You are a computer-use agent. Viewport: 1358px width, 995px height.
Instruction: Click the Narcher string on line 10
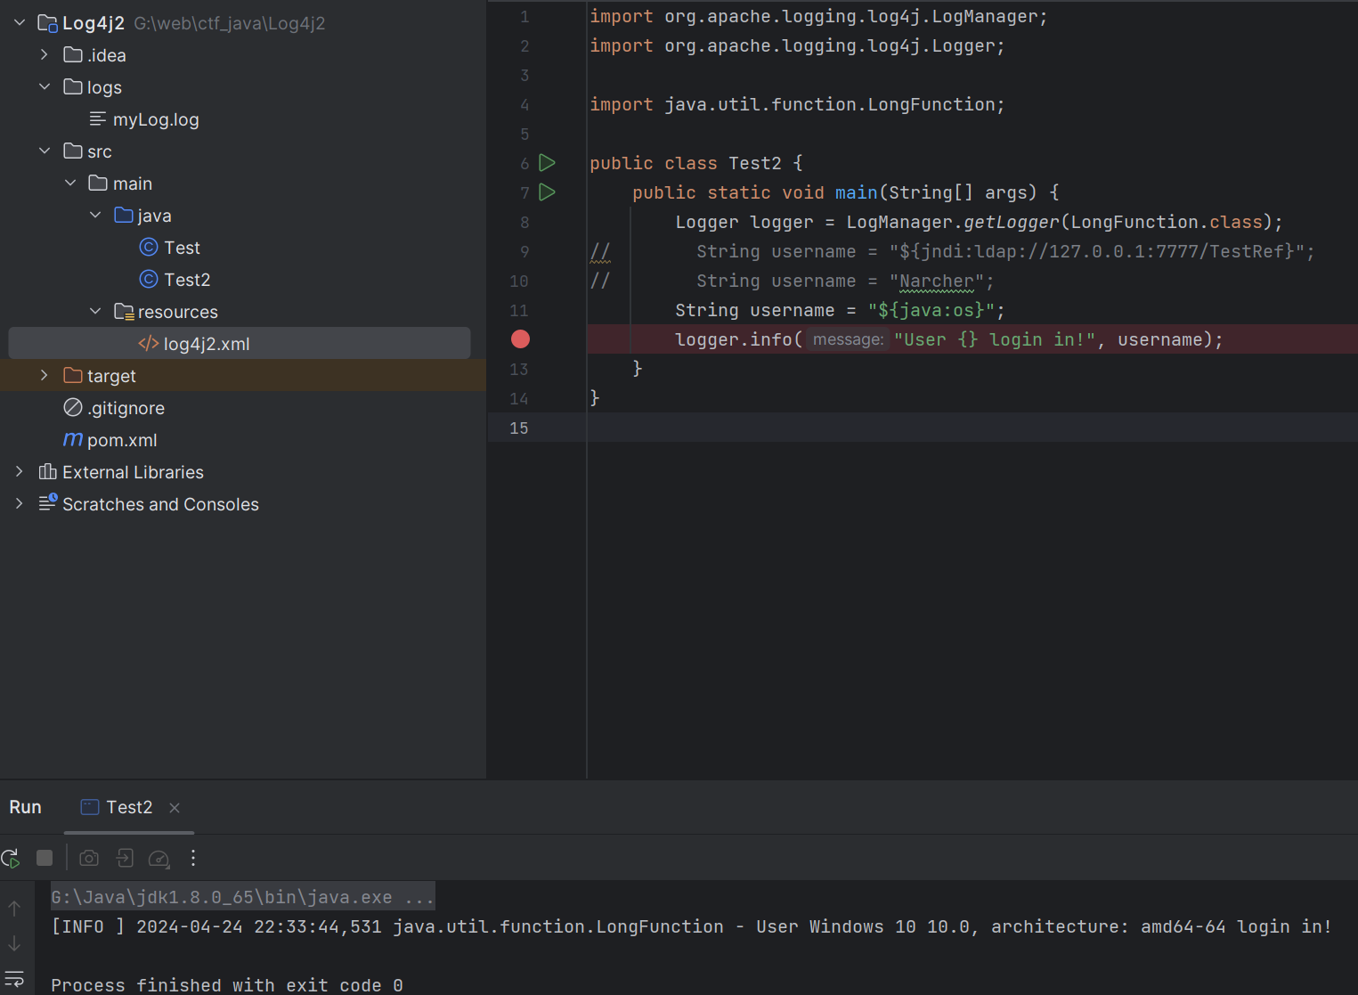pos(936,281)
